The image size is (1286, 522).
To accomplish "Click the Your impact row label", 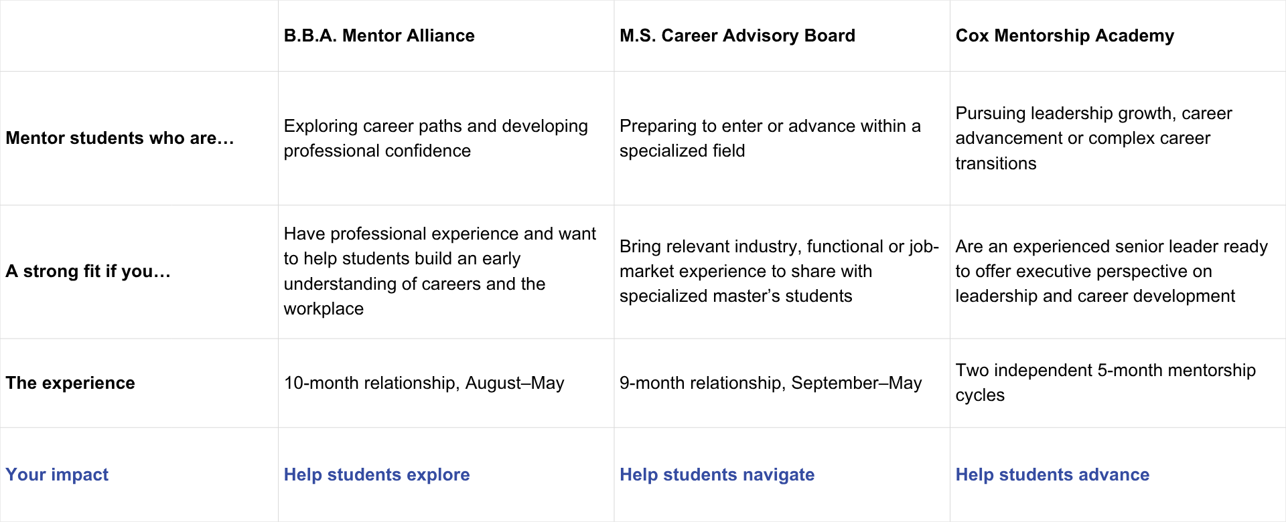I will 57,474.
